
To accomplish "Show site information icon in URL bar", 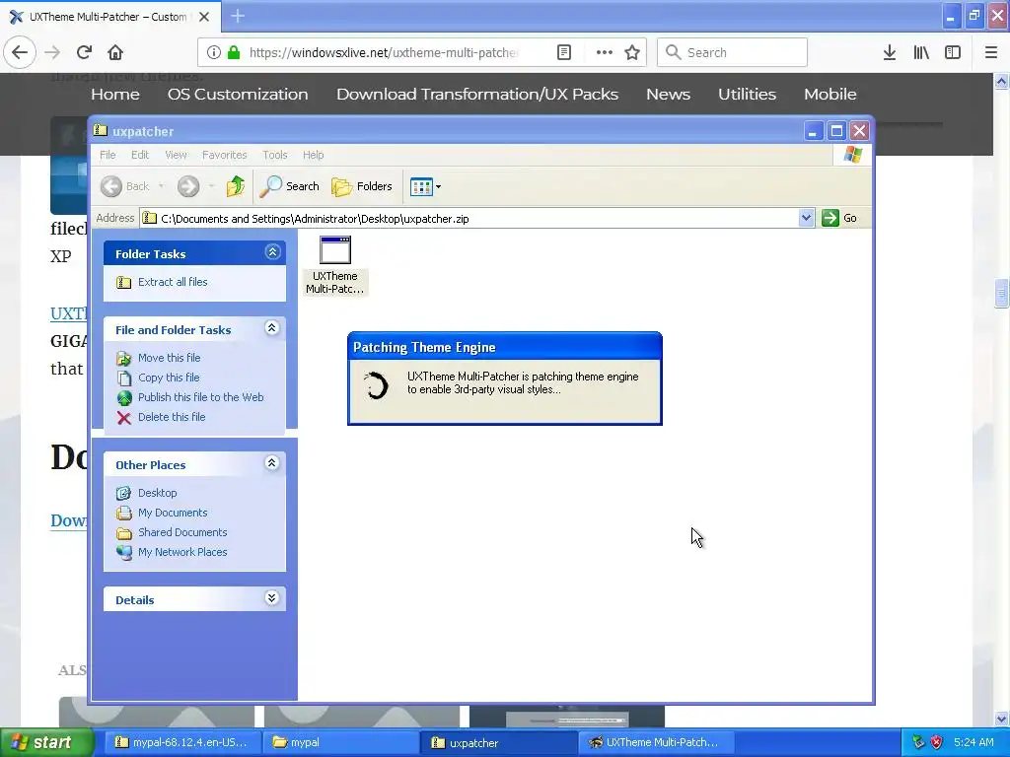I will coord(214,52).
